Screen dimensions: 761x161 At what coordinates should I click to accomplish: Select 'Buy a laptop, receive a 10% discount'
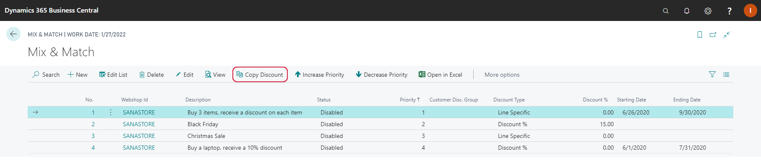coord(235,148)
